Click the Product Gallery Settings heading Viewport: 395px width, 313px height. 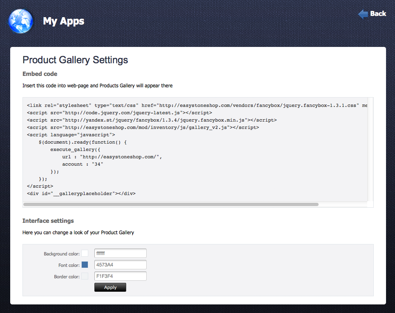75,60
